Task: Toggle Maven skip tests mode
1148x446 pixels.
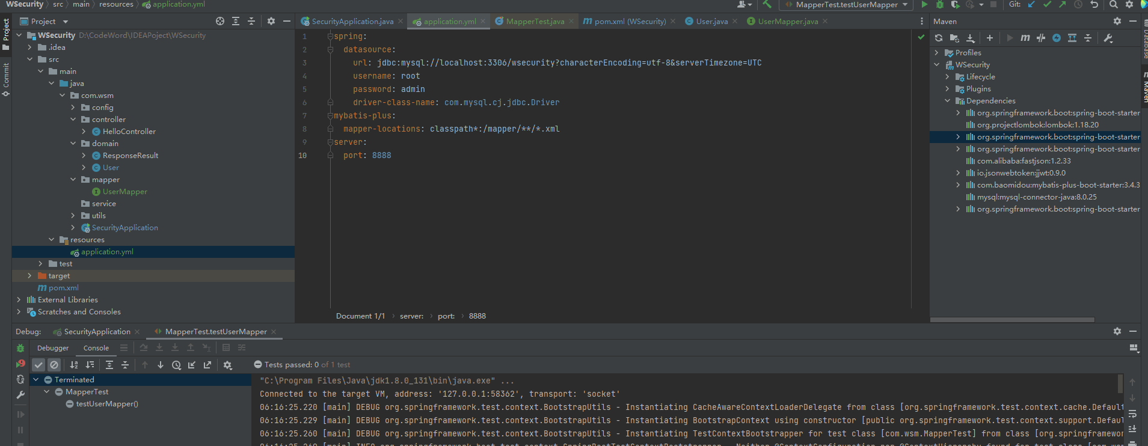Action: [1057, 38]
